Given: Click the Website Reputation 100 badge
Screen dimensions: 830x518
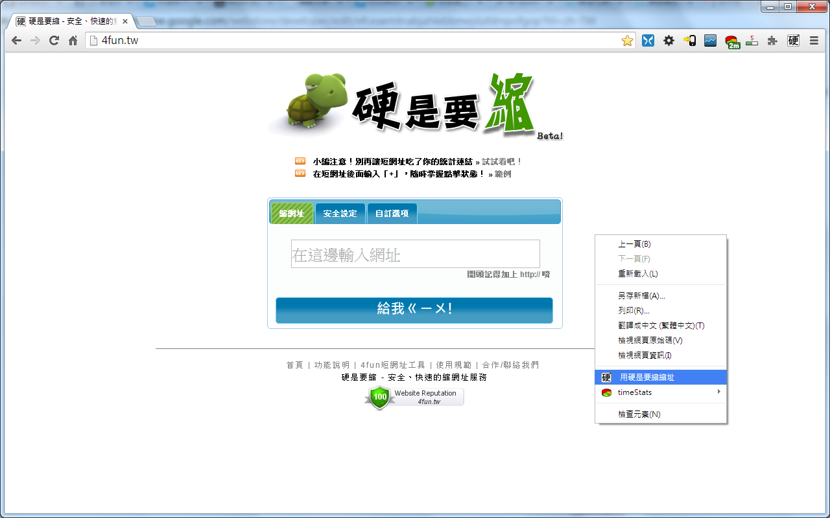Looking at the screenshot, I should click(x=414, y=397).
